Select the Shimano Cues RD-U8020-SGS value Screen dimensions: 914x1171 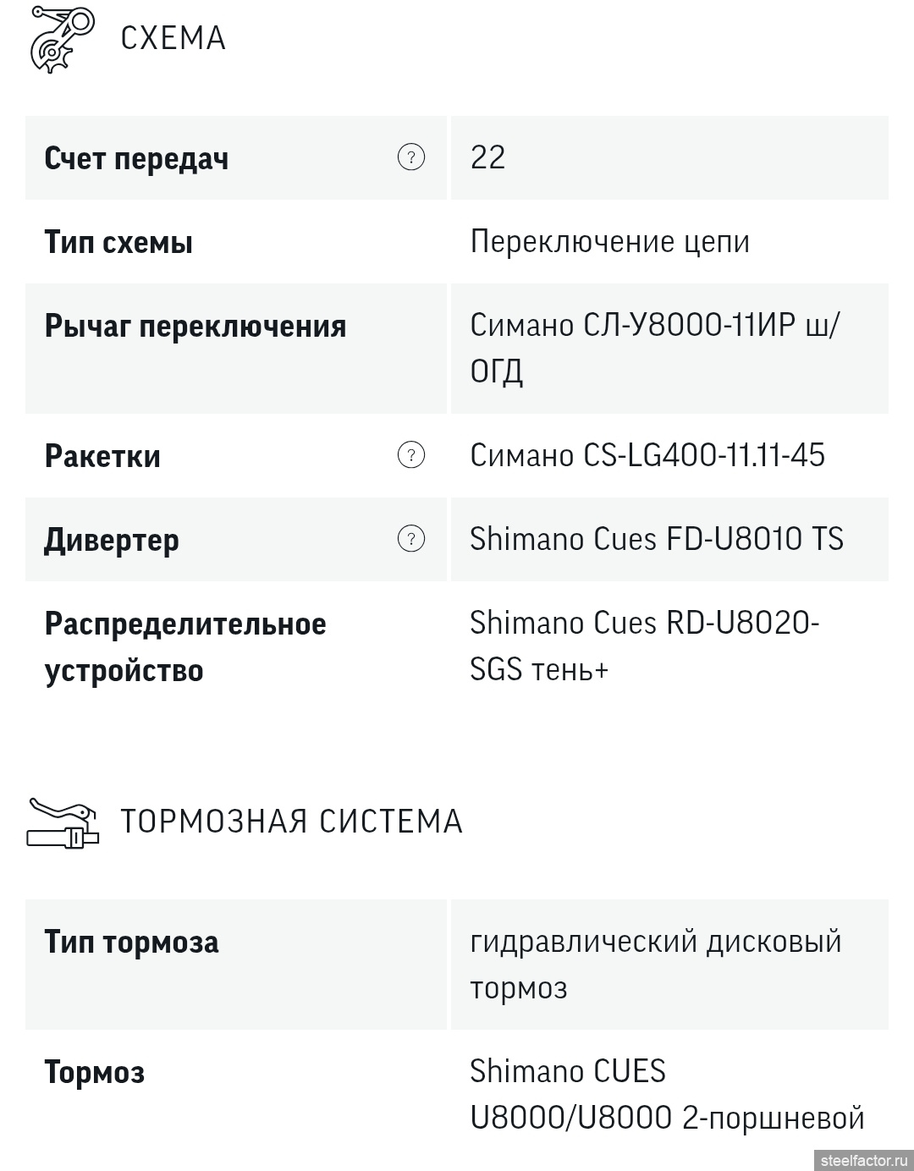[x=644, y=646]
